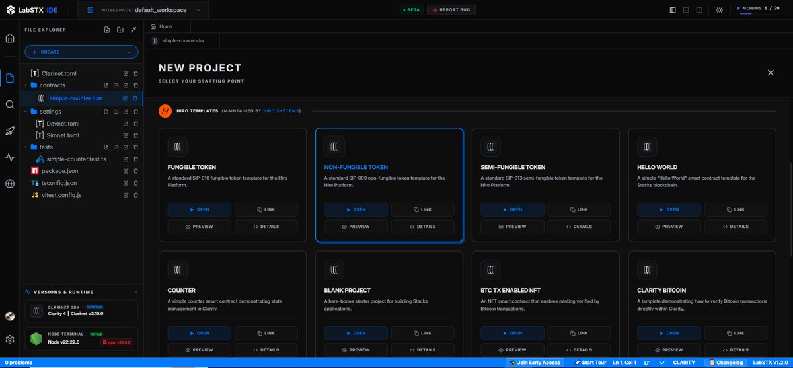
Task: Toggle the bottom panel layout
Action: tap(687, 10)
